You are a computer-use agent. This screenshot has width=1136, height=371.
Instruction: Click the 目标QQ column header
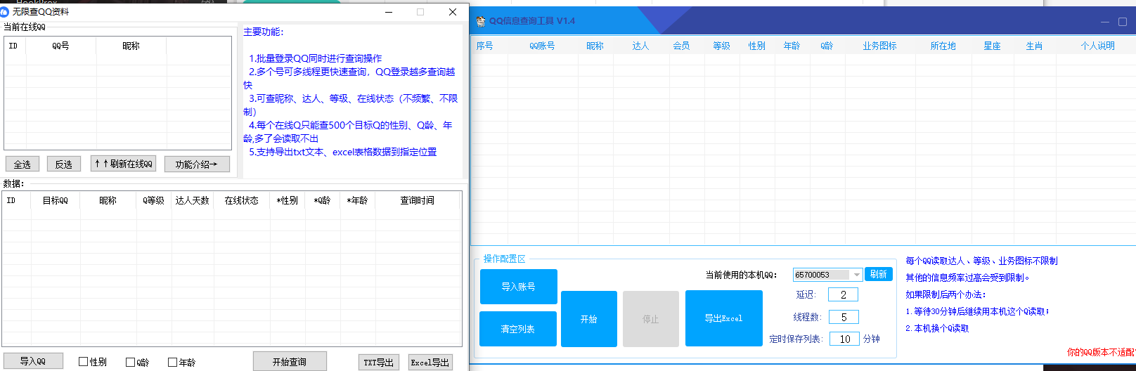click(56, 200)
